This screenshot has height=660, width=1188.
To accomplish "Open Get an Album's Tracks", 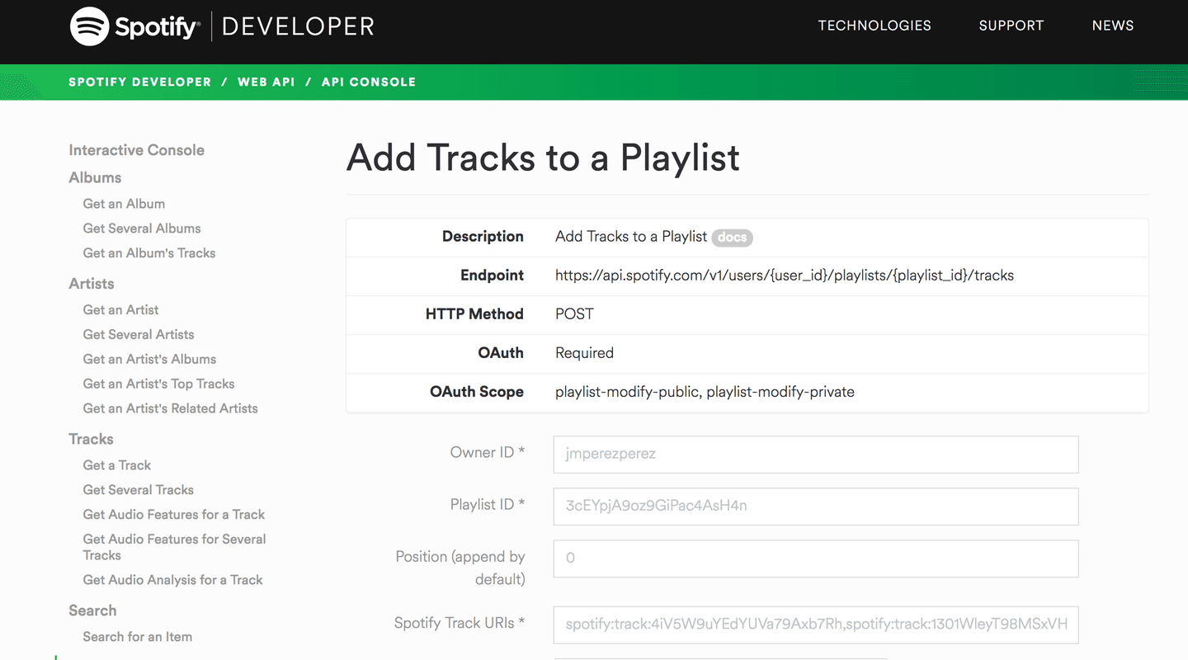I will click(149, 253).
